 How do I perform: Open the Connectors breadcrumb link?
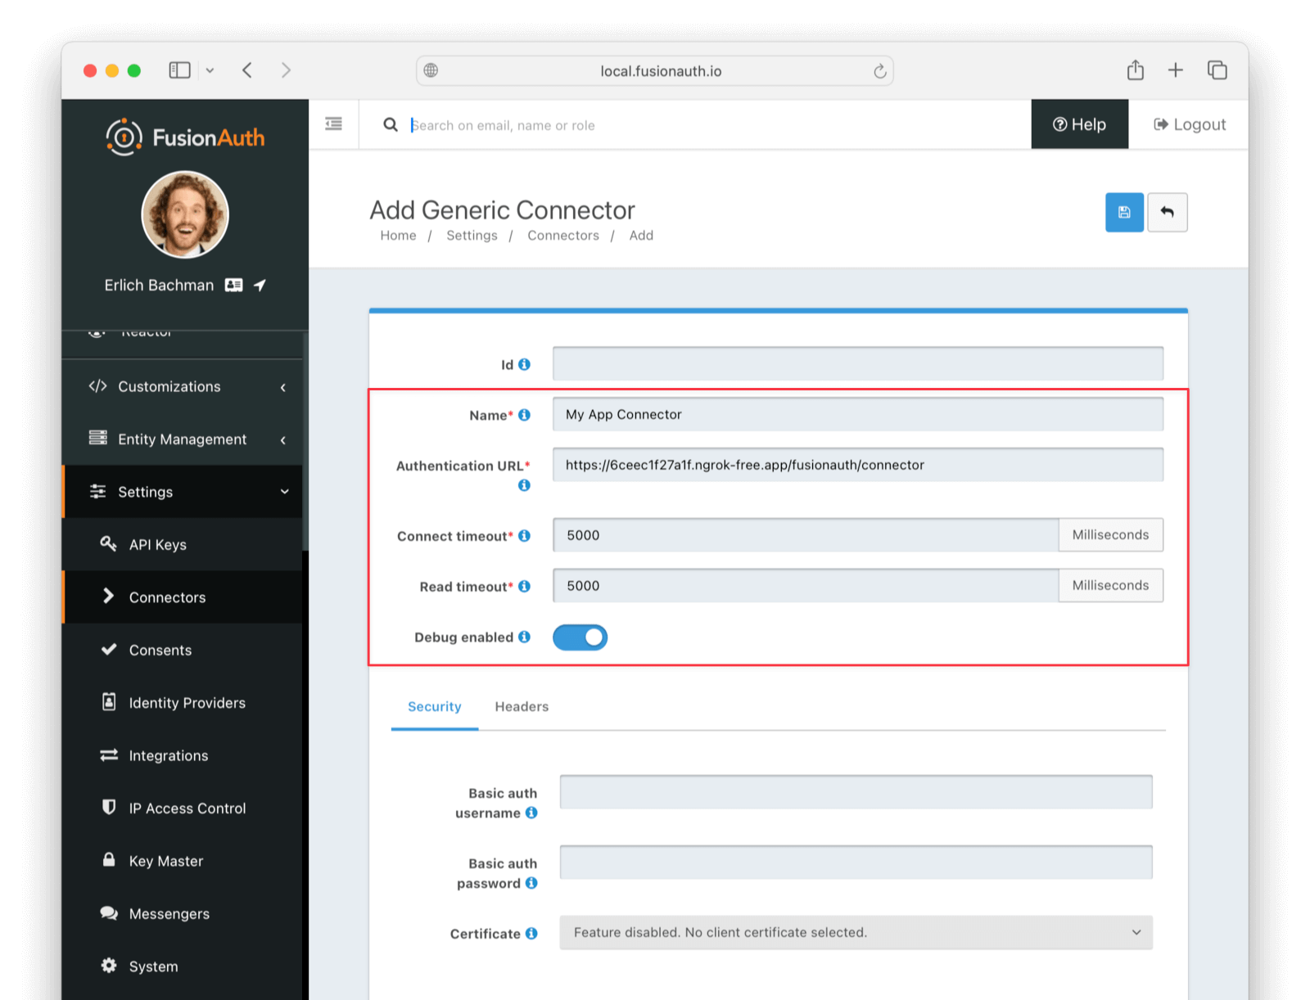[562, 235]
